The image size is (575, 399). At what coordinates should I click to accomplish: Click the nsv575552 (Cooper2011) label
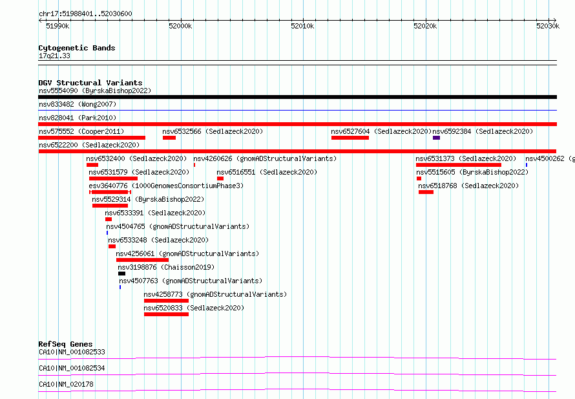81,131
